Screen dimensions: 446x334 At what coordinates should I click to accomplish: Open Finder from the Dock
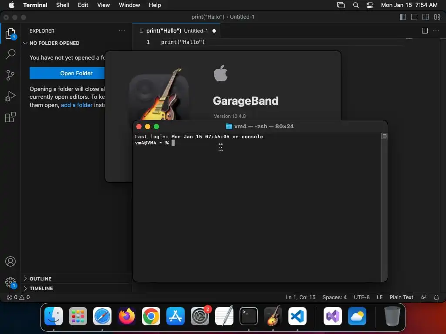click(x=54, y=316)
